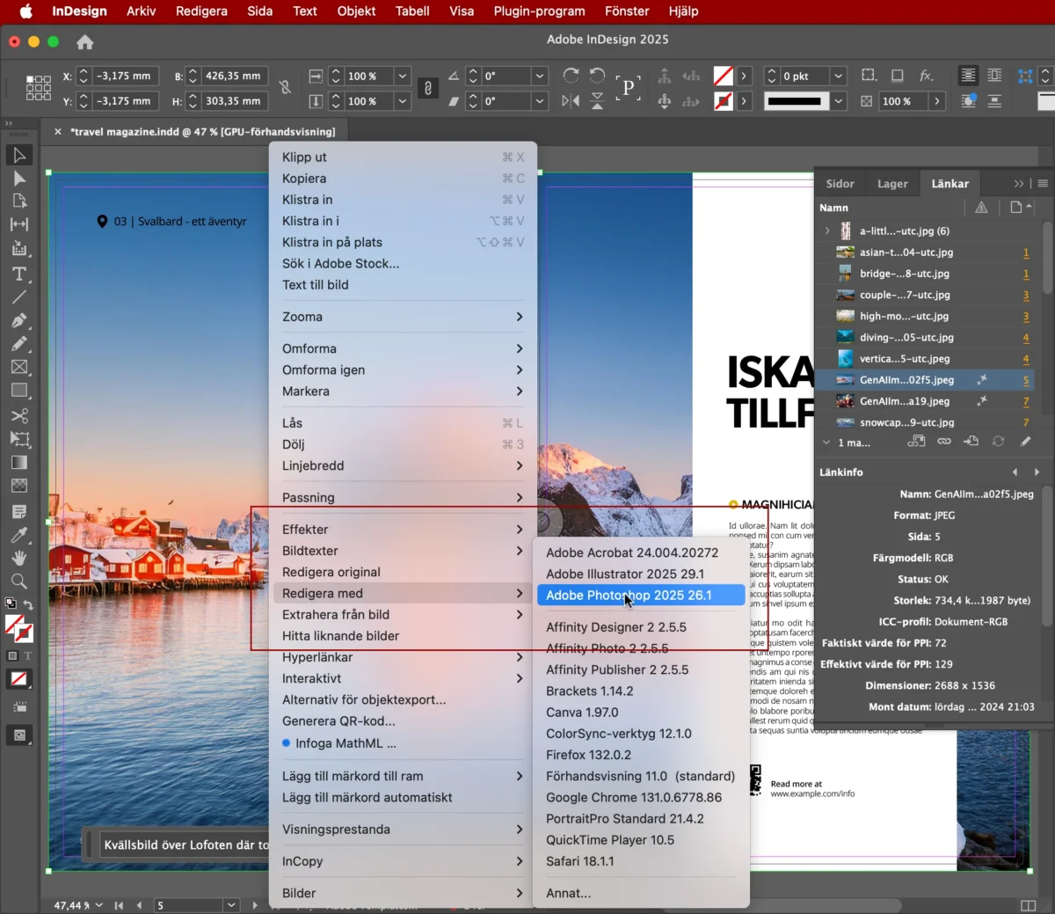Screen dimensions: 1055x914
Task: Expand panel dock double-arrow
Action: click(x=1019, y=184)
